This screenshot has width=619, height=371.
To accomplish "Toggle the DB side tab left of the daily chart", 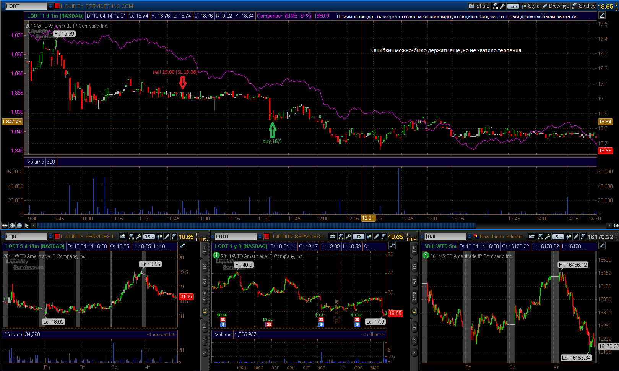I will pyautogui.click(x=205, y=327).
